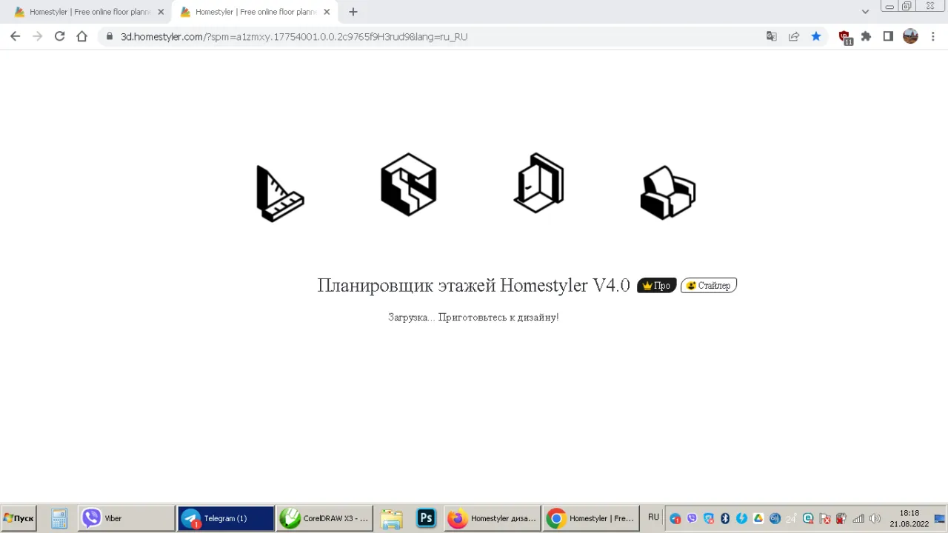Screen dimensions: 948x533
Task: Open Bluetooth tray icon
Action: tap(725, 518)
